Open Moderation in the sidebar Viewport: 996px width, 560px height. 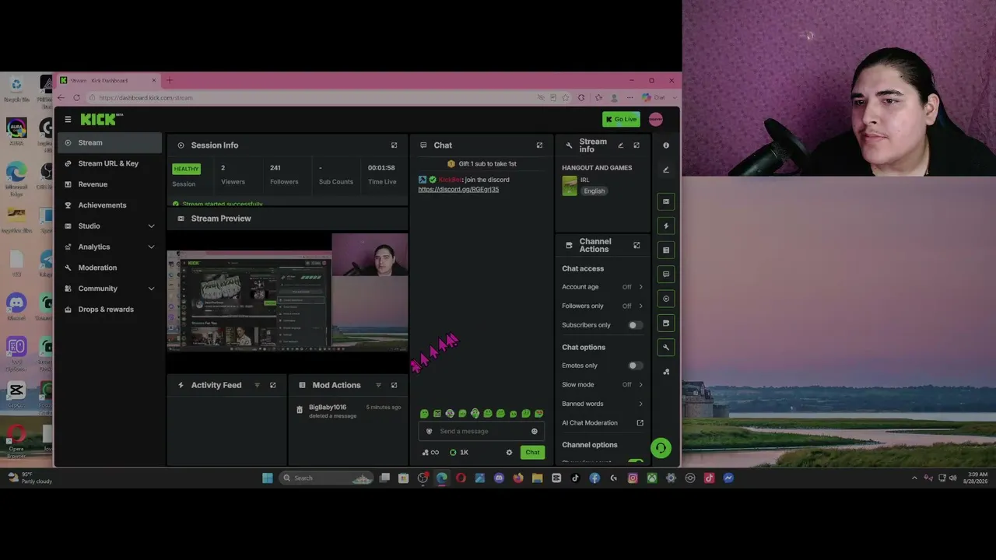[x=110, y=268]
